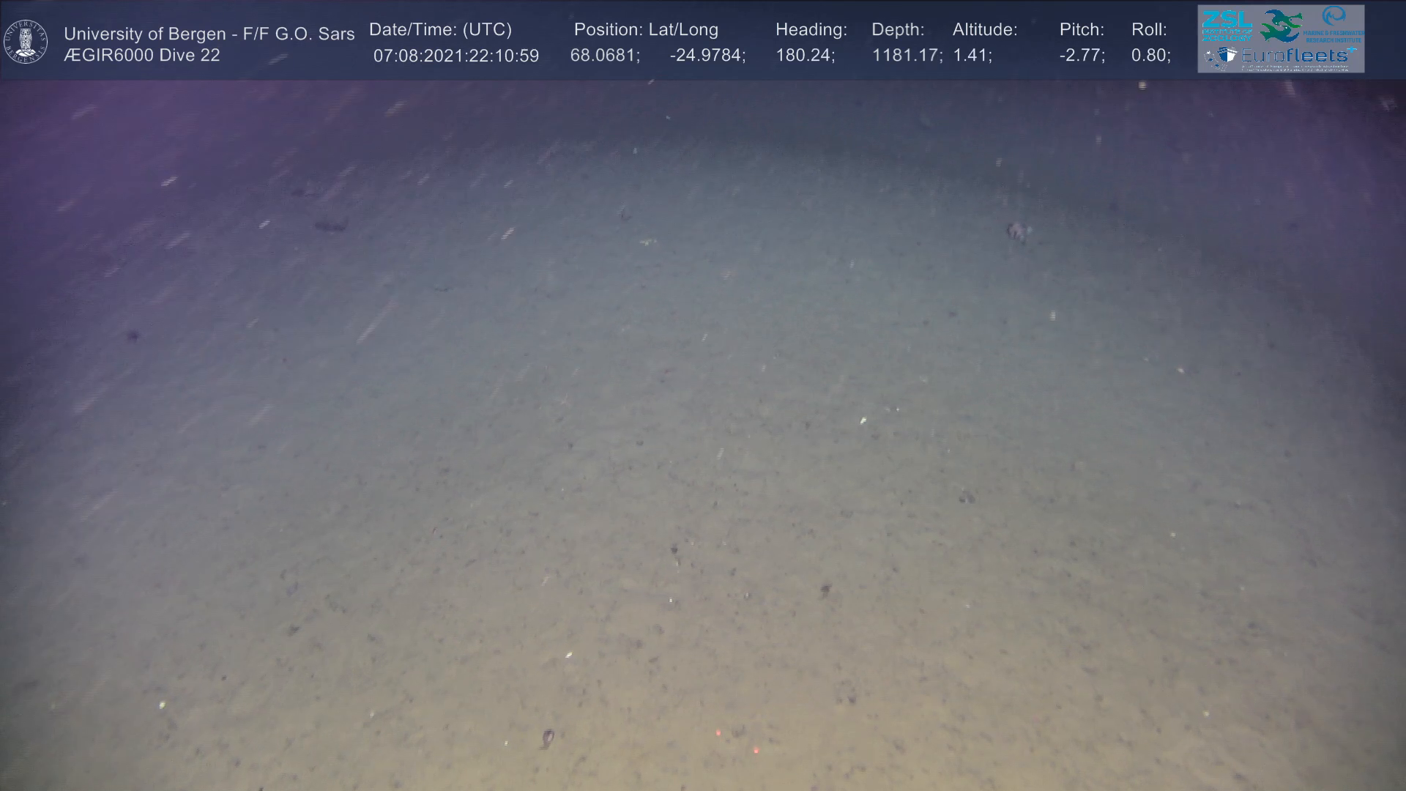Click the University of Bergen seal logo
The height and width of the screenshot is (791, 1406).
(x=26, y=42)
